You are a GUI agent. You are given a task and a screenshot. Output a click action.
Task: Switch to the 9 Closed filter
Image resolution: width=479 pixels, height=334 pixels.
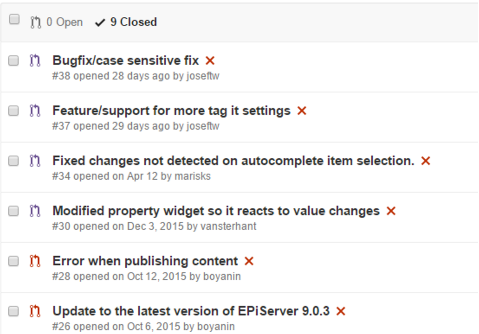pyautogui.click(x=126, y=22)
